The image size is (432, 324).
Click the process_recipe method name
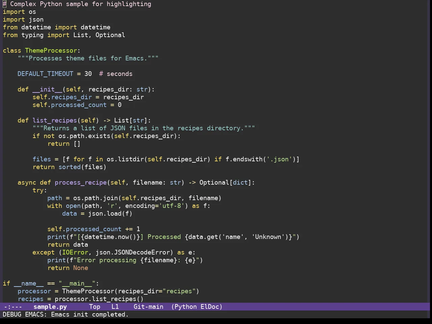click(x=81, y=183)
